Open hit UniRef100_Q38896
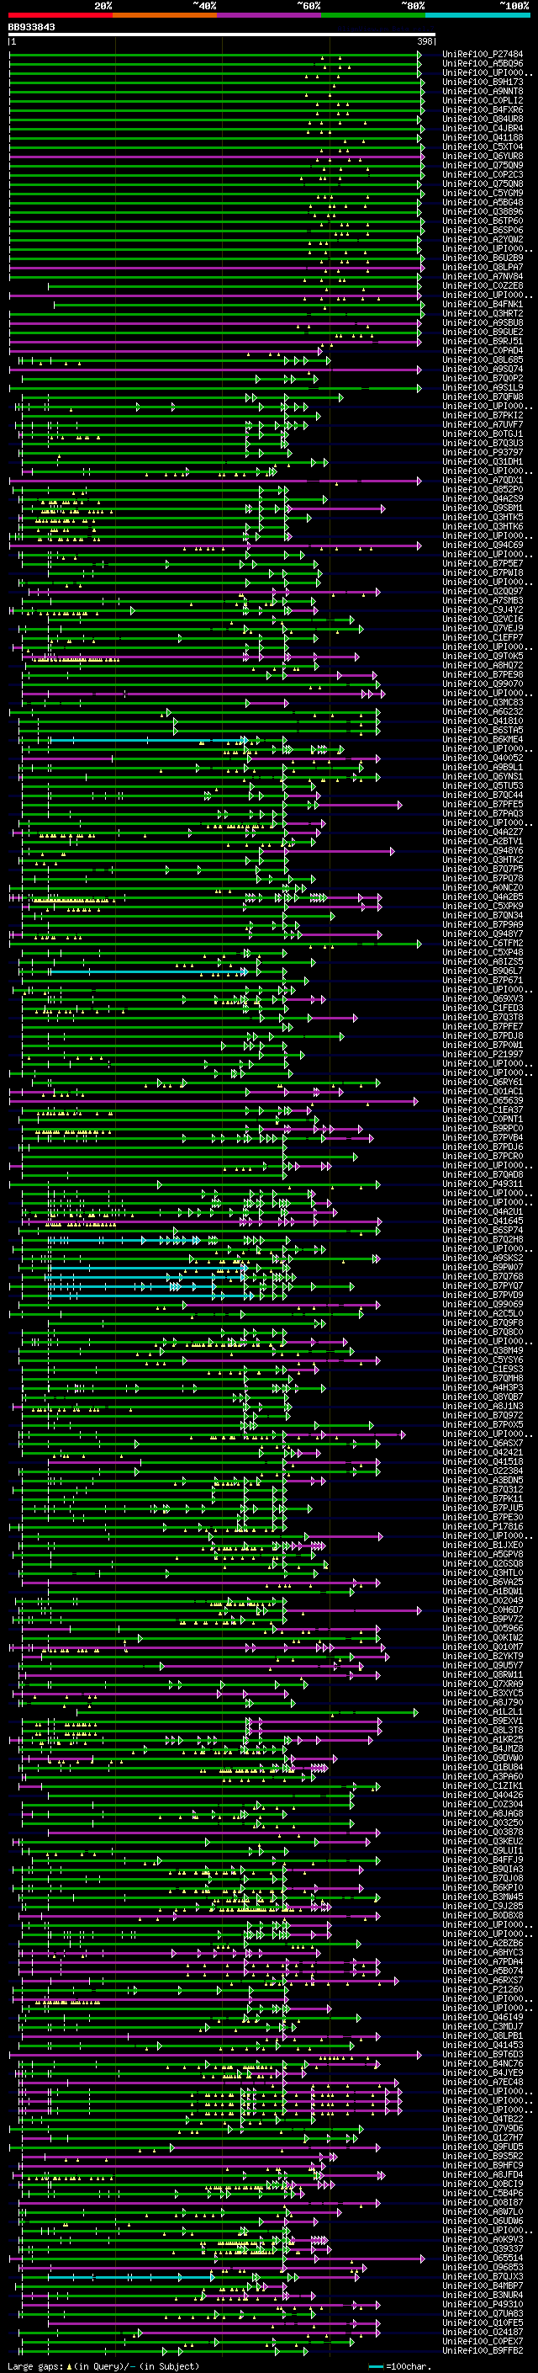Screen dimensions: 538x2373 482,212
